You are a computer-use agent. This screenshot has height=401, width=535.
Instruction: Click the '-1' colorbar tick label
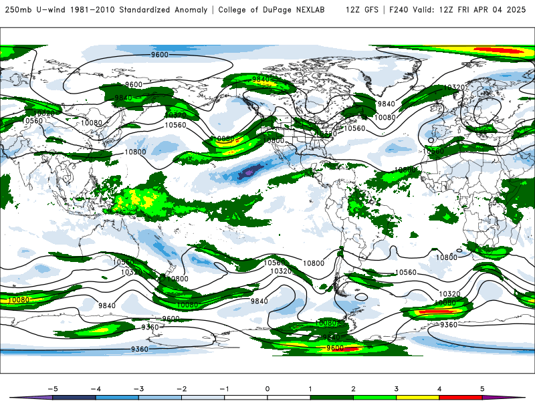(225, 389)
